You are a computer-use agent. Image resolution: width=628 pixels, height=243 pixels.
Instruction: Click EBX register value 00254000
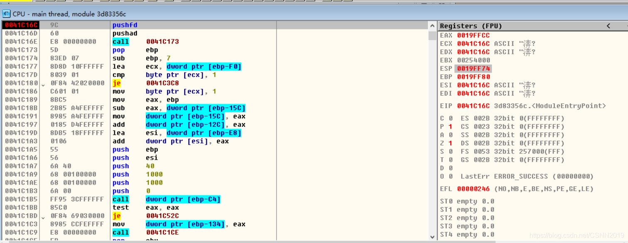(473, 60)
